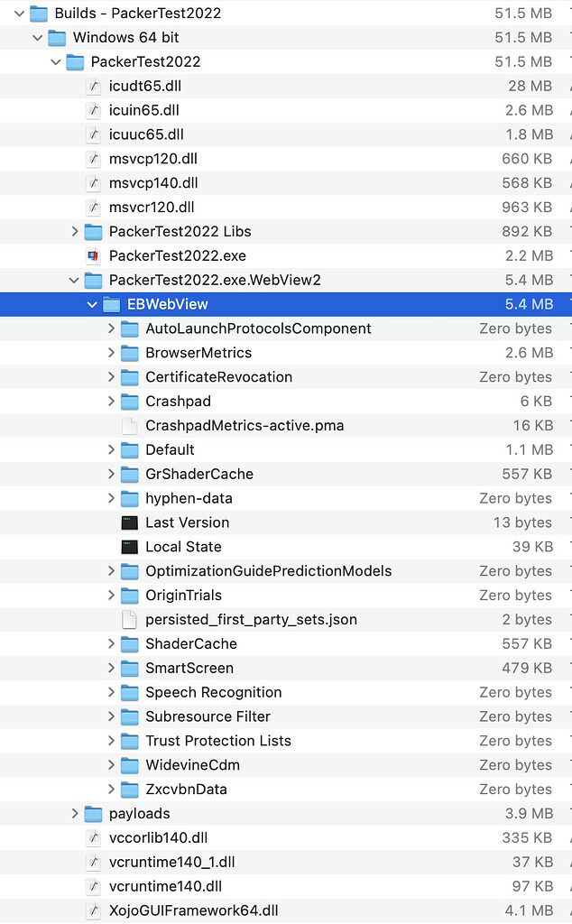Image resolution: width=572 pixels, height=924 pixels.
Task: Click the icudt65.dll file icon
Action: pos(93,86)
